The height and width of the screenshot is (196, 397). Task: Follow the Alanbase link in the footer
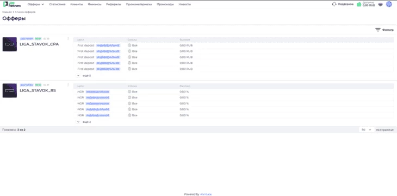click(x=206, y=194)
